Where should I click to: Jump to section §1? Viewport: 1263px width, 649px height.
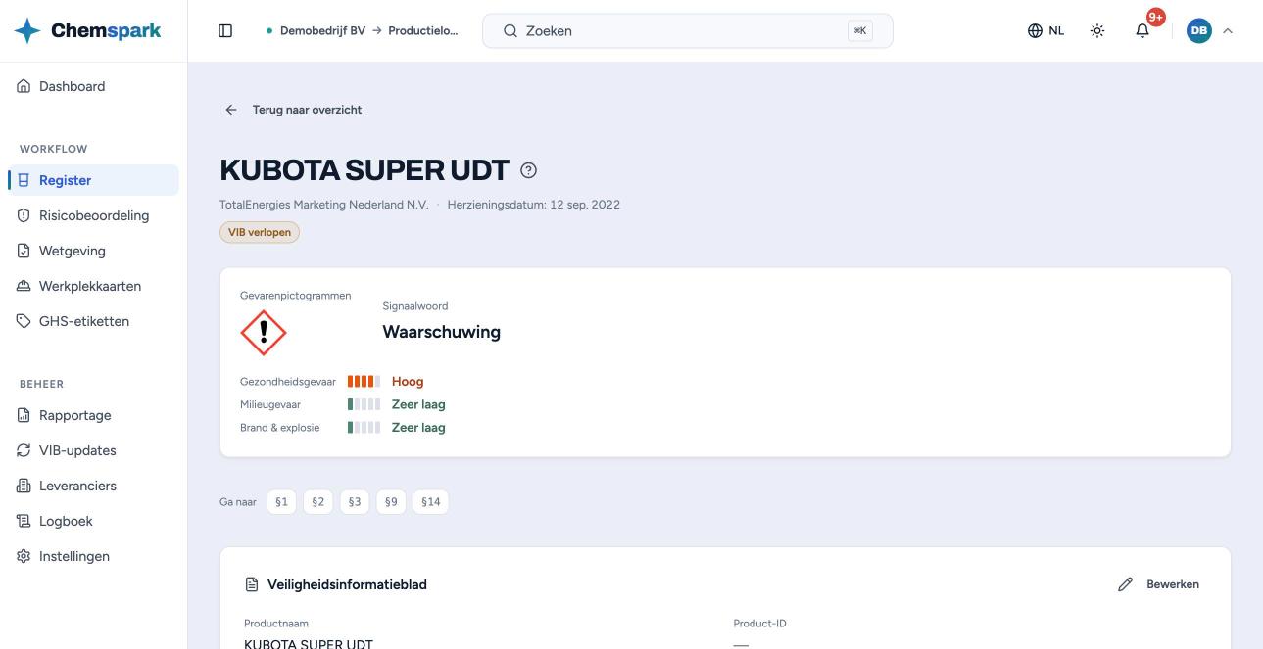[x=281, y=502]
